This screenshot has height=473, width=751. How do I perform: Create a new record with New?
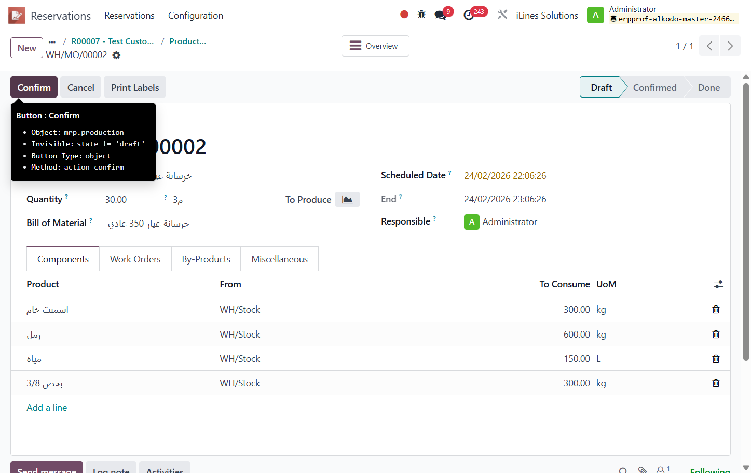(26, 48)
